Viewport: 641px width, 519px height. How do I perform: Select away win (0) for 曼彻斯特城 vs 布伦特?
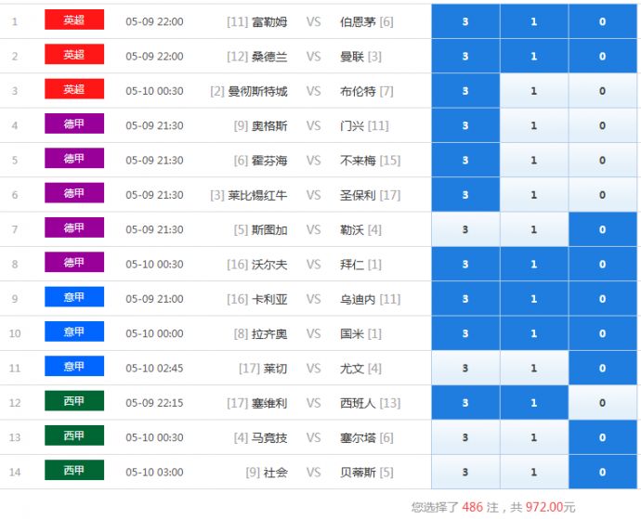[x=603, y=91]
